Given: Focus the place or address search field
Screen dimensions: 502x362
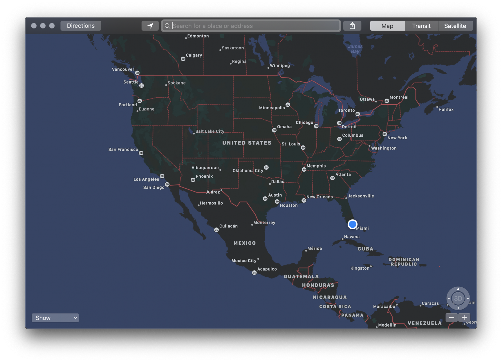Looking at the screenshot, I should (251, 26).
